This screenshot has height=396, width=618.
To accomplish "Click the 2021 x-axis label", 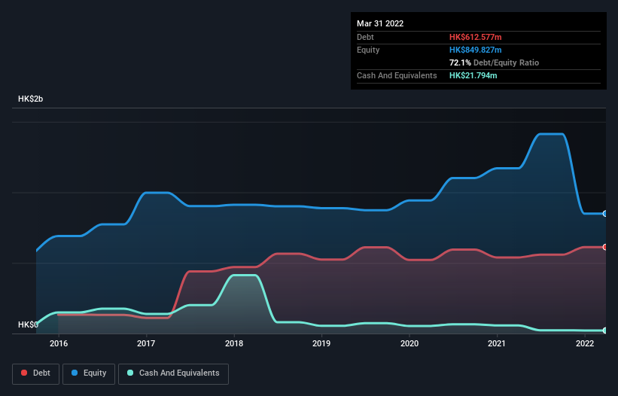I will [x=497, y=343].
